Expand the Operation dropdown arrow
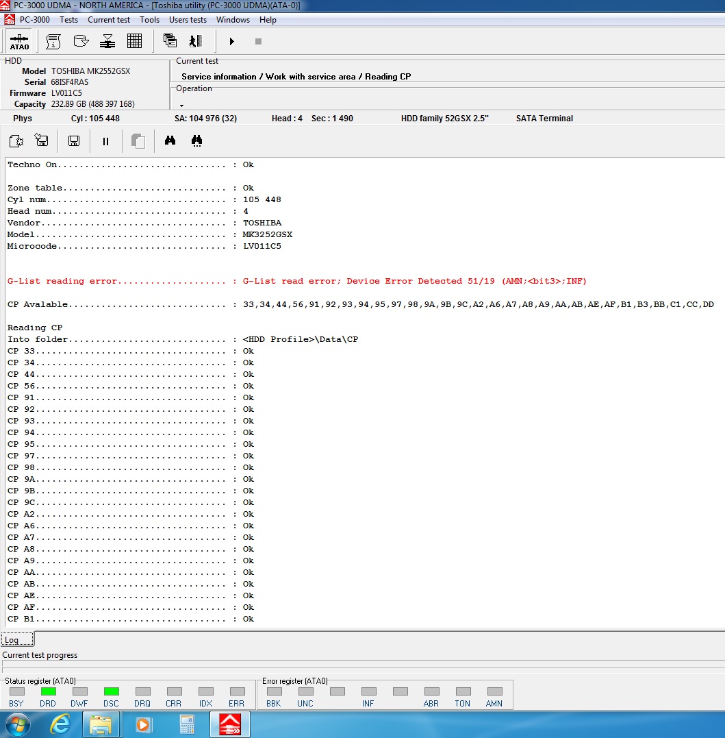 pyautogui.click(x=181, y=106)
